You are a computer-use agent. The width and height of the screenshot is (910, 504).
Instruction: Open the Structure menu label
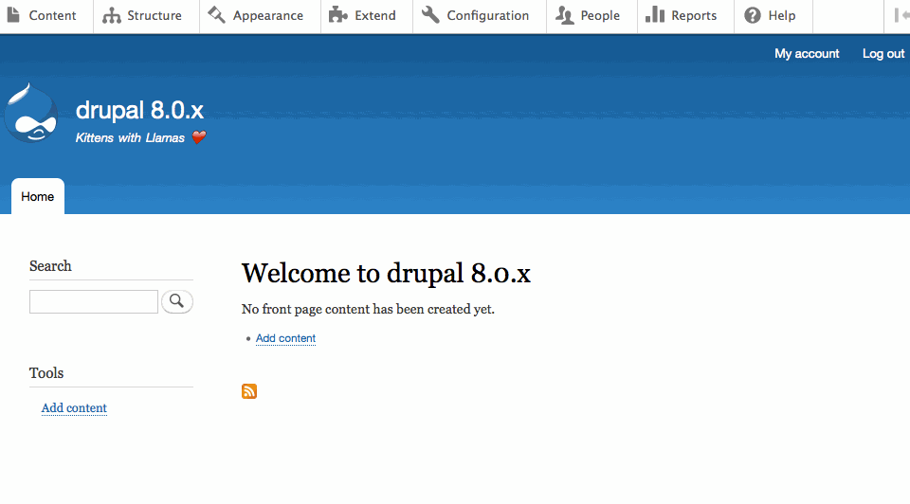[155, 16]
